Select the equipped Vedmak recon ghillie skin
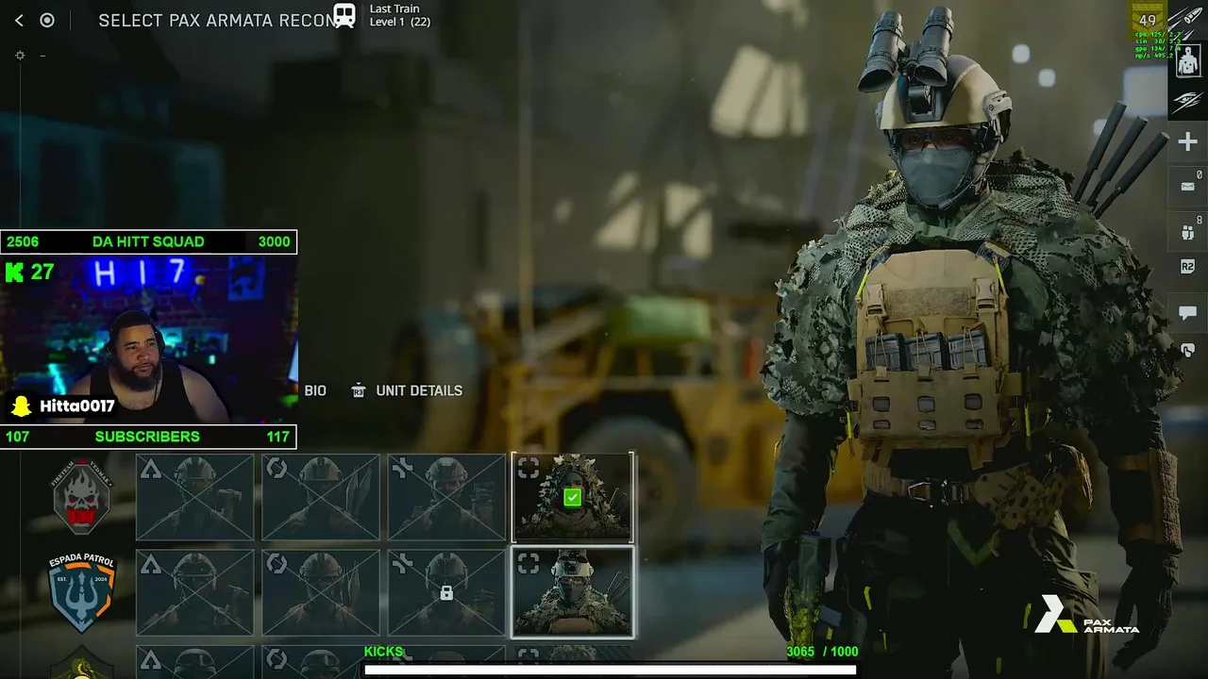The height and width of the screenshot is (679, 1208). (x=573, y=498)
